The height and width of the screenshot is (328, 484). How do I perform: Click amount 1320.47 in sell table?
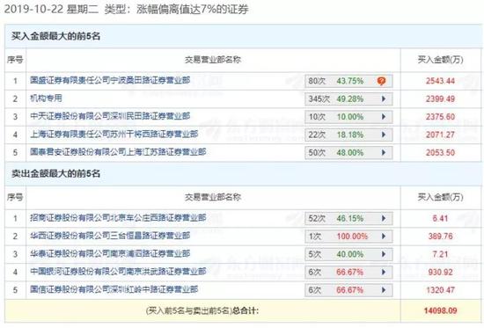(440, 290)
